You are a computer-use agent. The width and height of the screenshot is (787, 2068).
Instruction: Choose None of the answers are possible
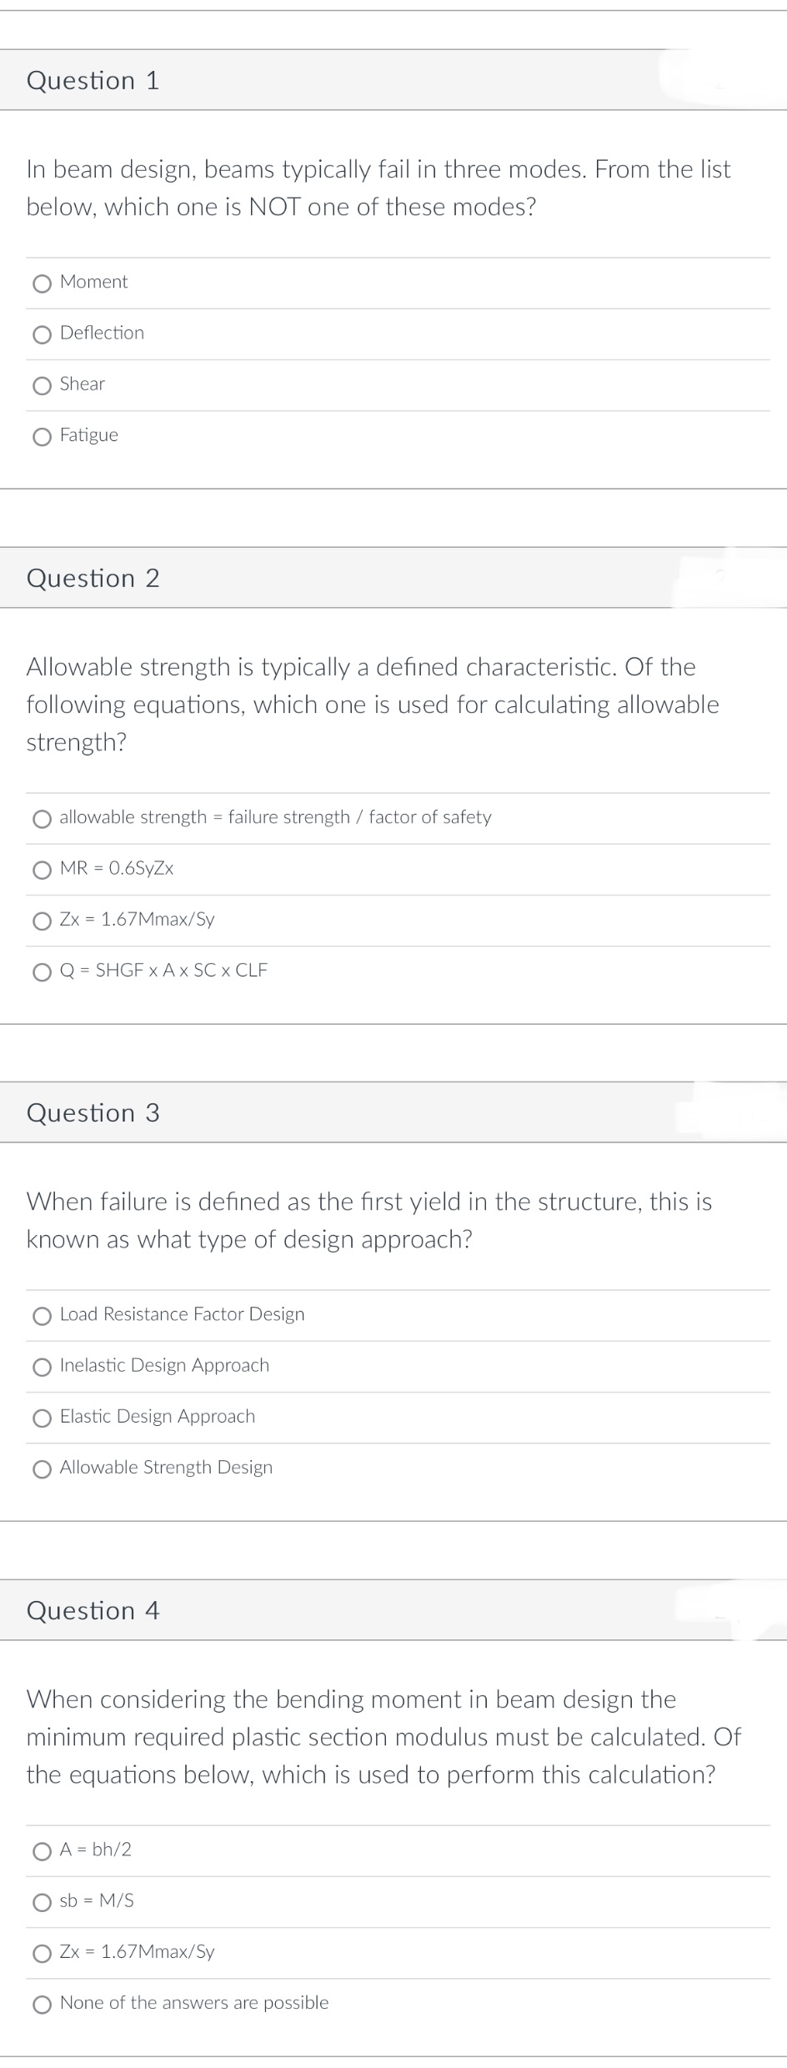pyautogui.click(x=42, y=2003)
